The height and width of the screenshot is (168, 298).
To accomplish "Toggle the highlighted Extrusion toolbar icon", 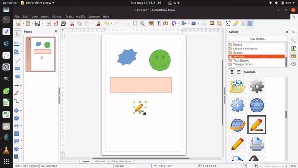I will click(250, 23).
